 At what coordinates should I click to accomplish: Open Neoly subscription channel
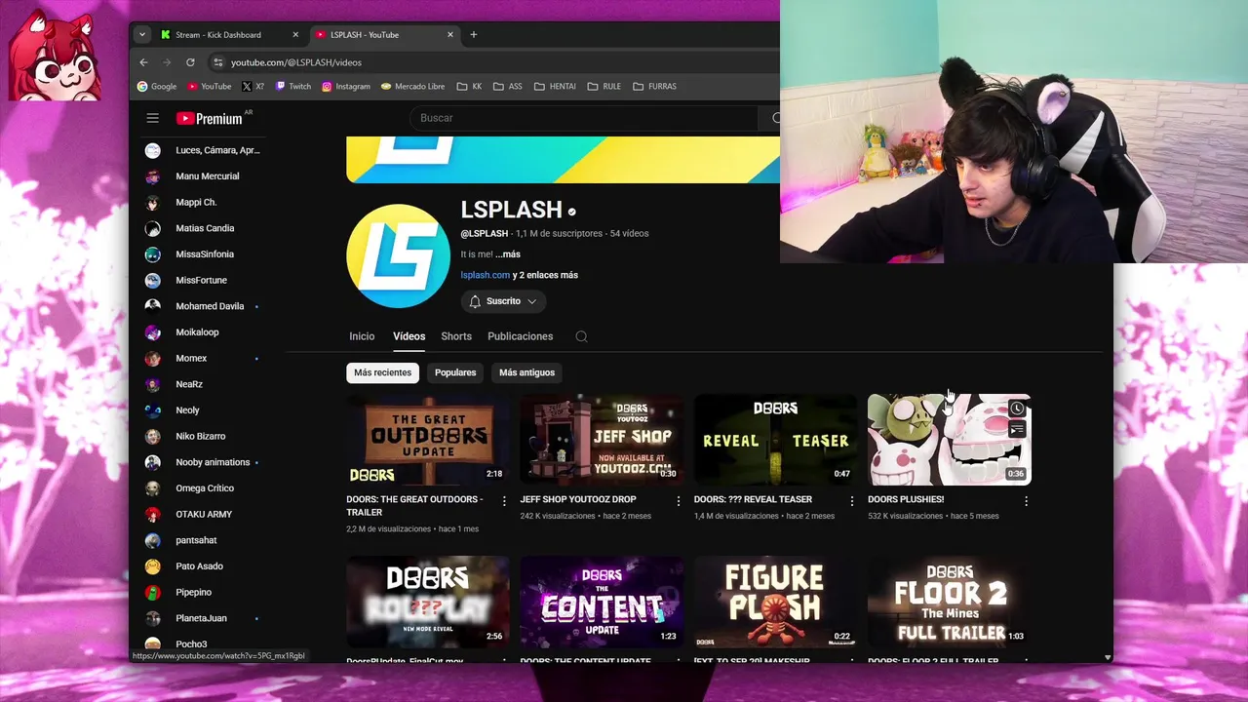tap(202, 410)
